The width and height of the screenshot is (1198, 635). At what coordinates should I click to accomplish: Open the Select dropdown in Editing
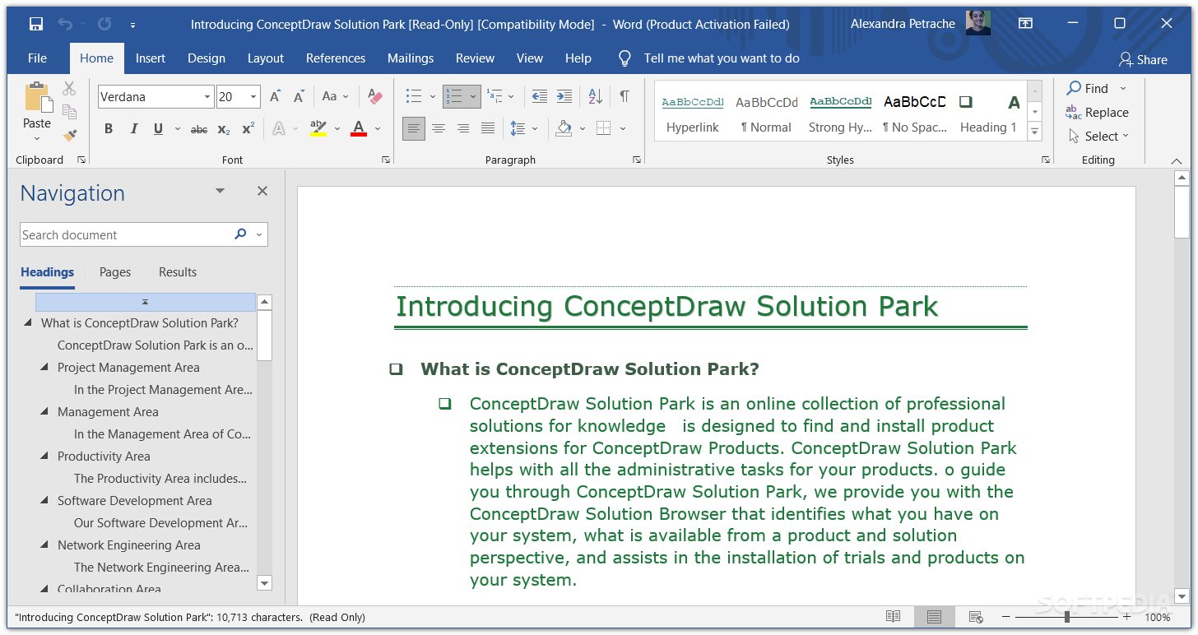(x=1098, y=136)
